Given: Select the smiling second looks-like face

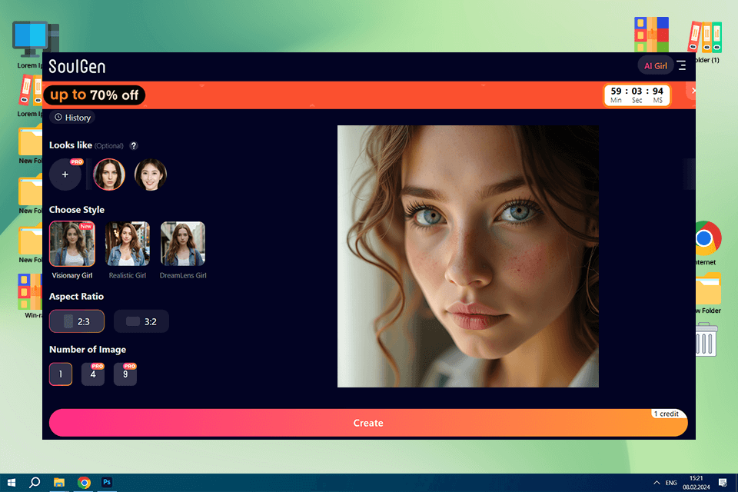Looking at the screenshot, I should pos(151,175).
